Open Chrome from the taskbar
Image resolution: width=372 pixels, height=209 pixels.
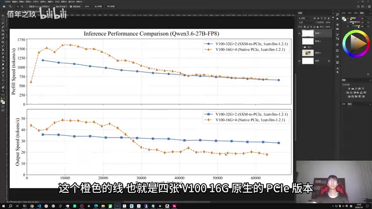pyautogui.click(x=32, y=206)
